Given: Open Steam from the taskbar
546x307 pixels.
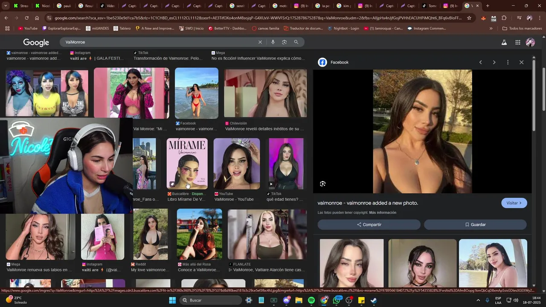Looking at the screenshot, I should [374, 300].
